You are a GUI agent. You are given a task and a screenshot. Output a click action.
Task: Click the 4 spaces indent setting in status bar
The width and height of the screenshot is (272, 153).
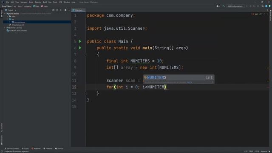tap(263, 151)
